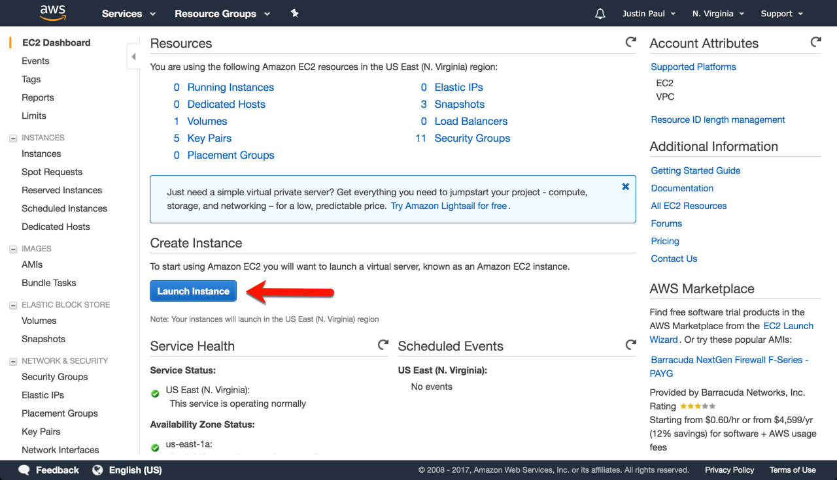Select EC2 Dashboard in the sidebar
Screen dimensions: 837x480
click(56, 42)
